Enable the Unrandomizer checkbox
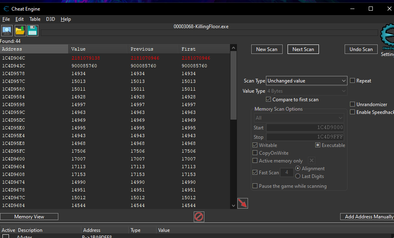The height and width of the screenshot is (238, 394). pos(353,105)
